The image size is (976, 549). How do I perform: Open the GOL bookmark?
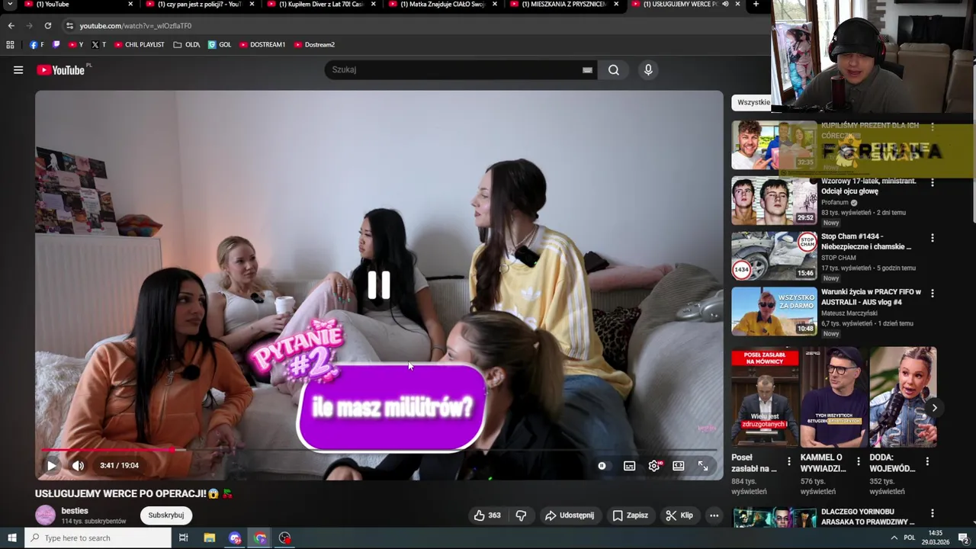220,45
